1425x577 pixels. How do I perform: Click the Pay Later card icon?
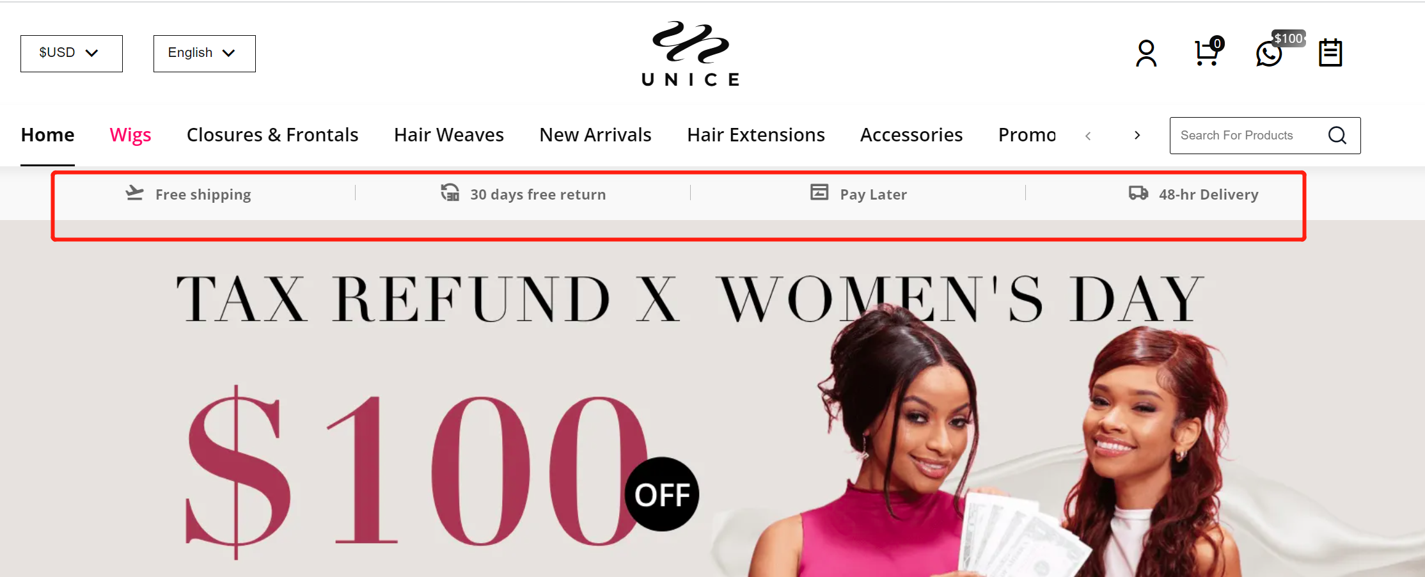click(x=819, y=192)
